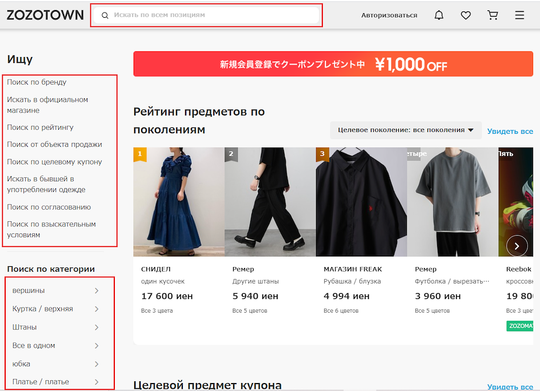The width and height of the screenshot is (540, 391).
Task: Expand the 'юбка' category
Action: [x=56, y=364]
